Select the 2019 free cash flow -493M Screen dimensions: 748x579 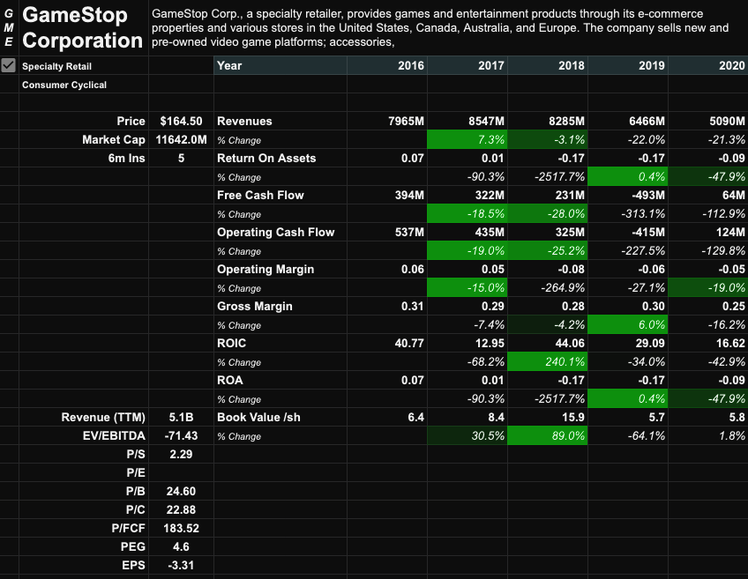(627, 195)
